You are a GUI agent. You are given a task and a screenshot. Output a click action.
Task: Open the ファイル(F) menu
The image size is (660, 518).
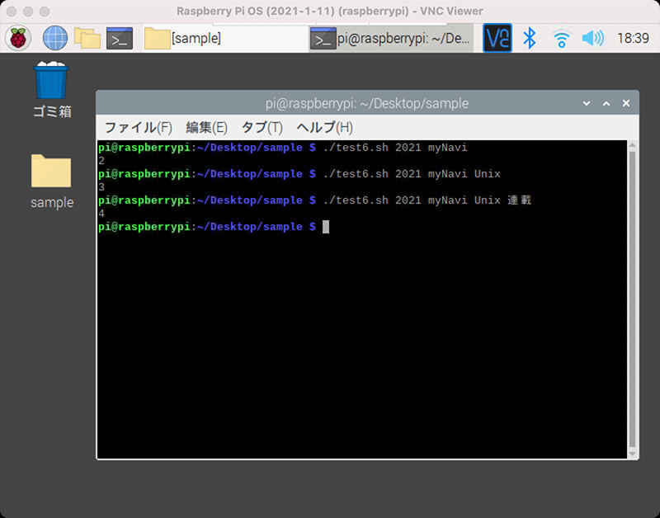(138, 128)
